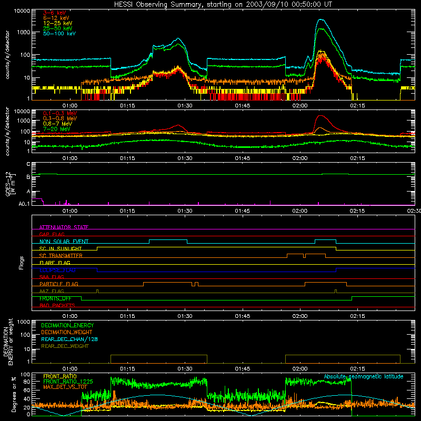This screenshot has width=421, height=421.
Task: Click the 02:15 tick under the Flags panel
Action: click(357, 316)
